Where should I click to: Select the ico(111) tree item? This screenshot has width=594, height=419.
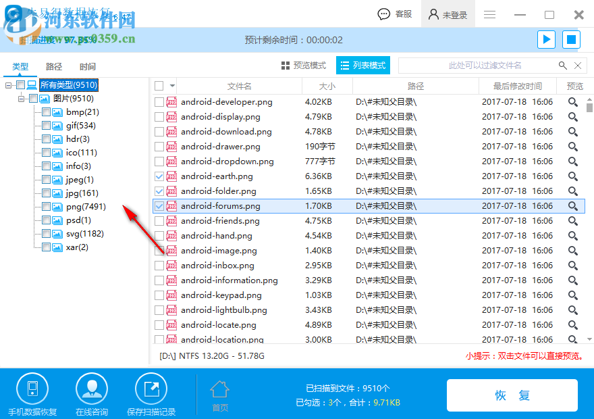[x=82, y=153]
